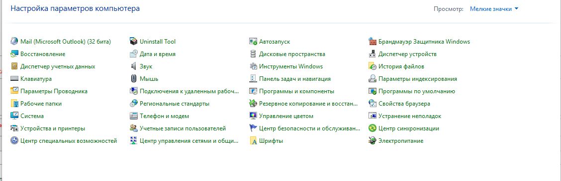Click Учетные записи пользователей icon

tap(133, 128)
